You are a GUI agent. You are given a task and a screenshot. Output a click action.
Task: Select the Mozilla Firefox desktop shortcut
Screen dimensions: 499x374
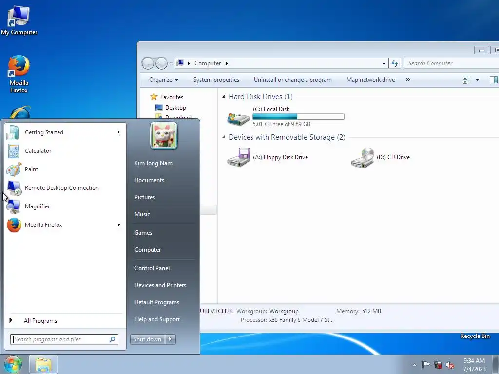(x=19, y=74)
